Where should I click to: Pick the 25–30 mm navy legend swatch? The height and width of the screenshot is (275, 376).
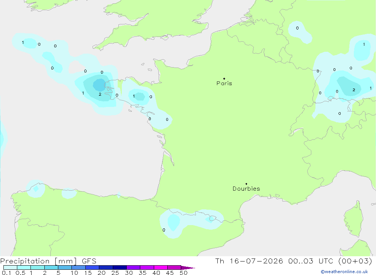pos(120,267)
